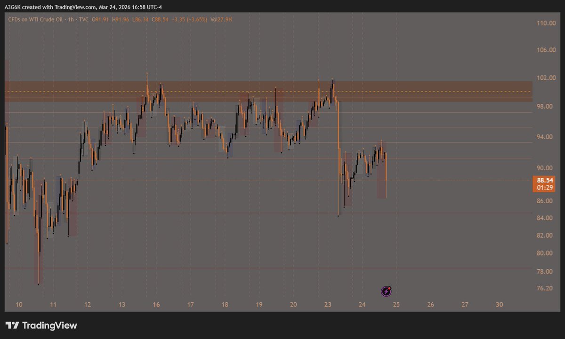Click date 13 on the time axis

pos(121,305)
